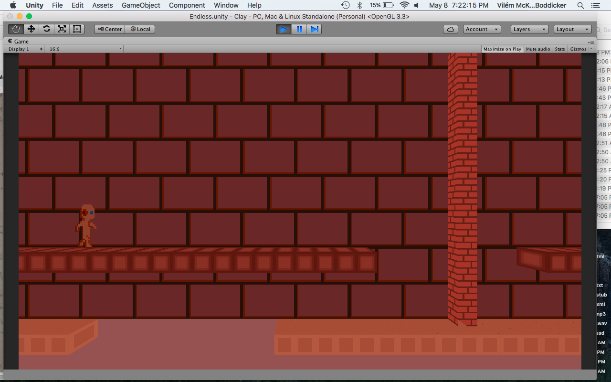Viewport: 611px width, 382px height.
Task: Open Bluetooth menu bar icon
Action: [359, 5]
